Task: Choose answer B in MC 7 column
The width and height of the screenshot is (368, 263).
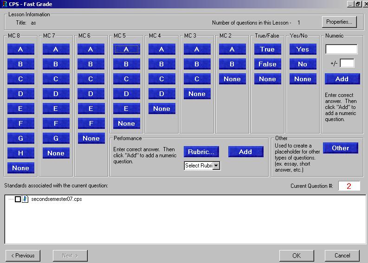Action: (x=56, y=64)
